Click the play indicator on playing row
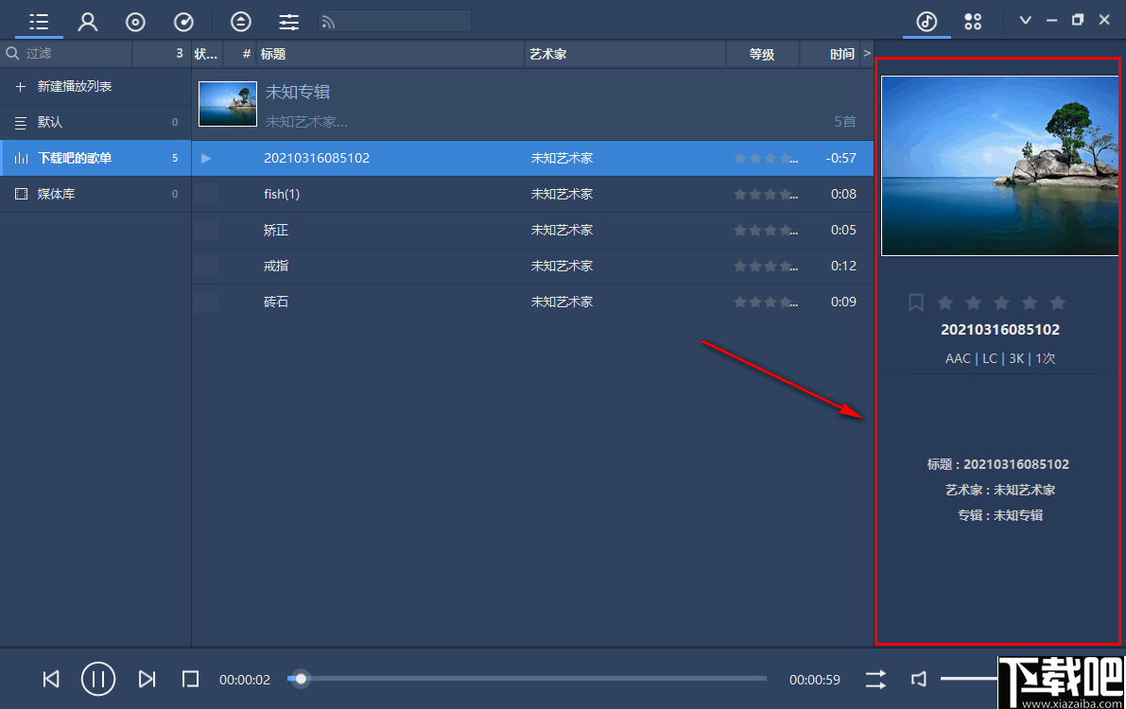Image resolution: width=1126 pixels, height=709 pixels. [206, 158]
